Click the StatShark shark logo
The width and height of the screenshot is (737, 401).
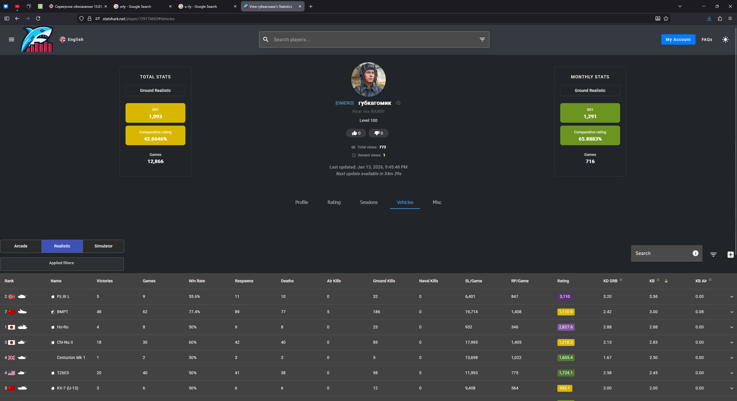pos(37,39)
